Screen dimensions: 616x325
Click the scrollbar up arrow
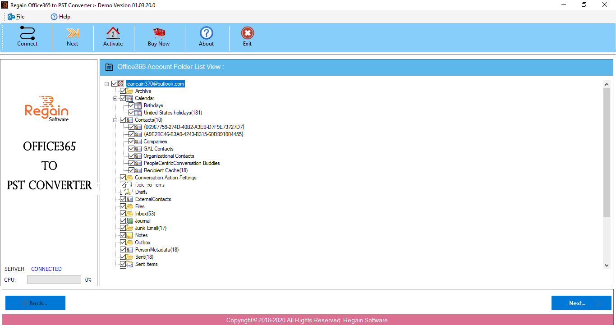click(607, 84)
